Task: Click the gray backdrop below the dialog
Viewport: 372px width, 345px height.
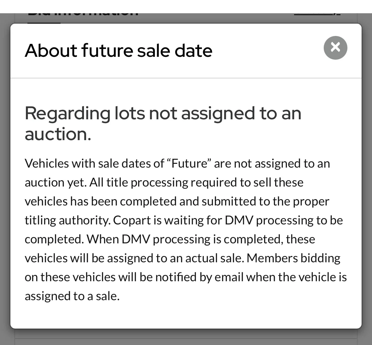Action: (x=186, y=338)
